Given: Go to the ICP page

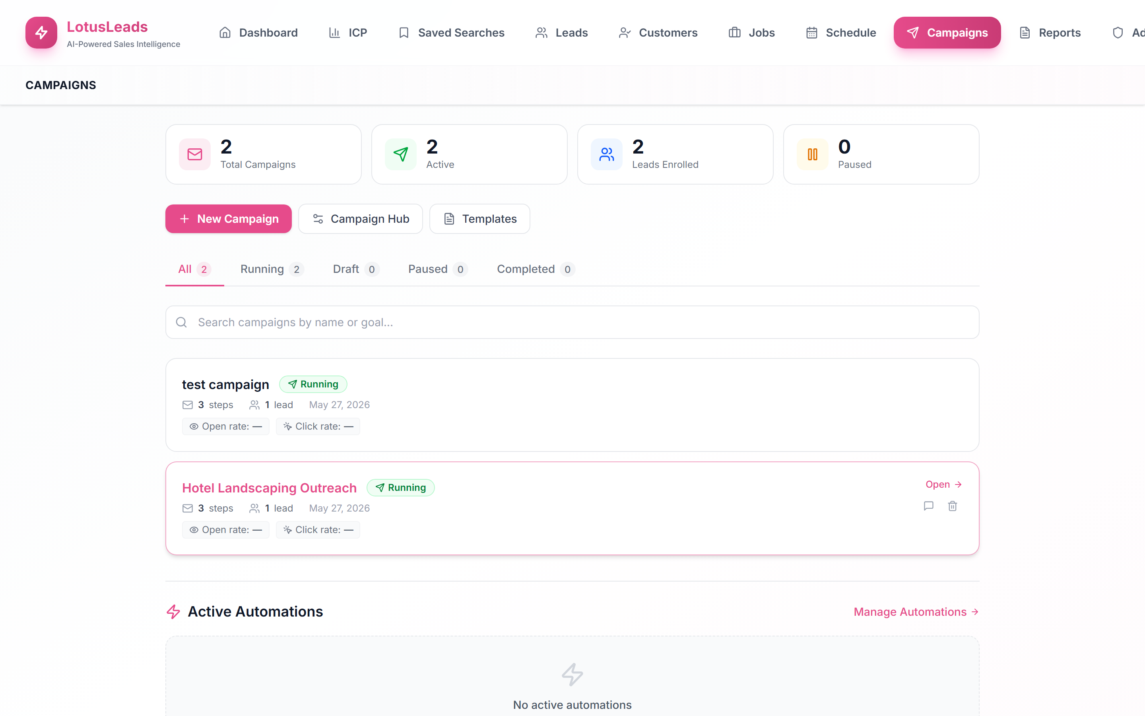Looking at the screenshot, I should pyautogui.click(x=348, y=33).
